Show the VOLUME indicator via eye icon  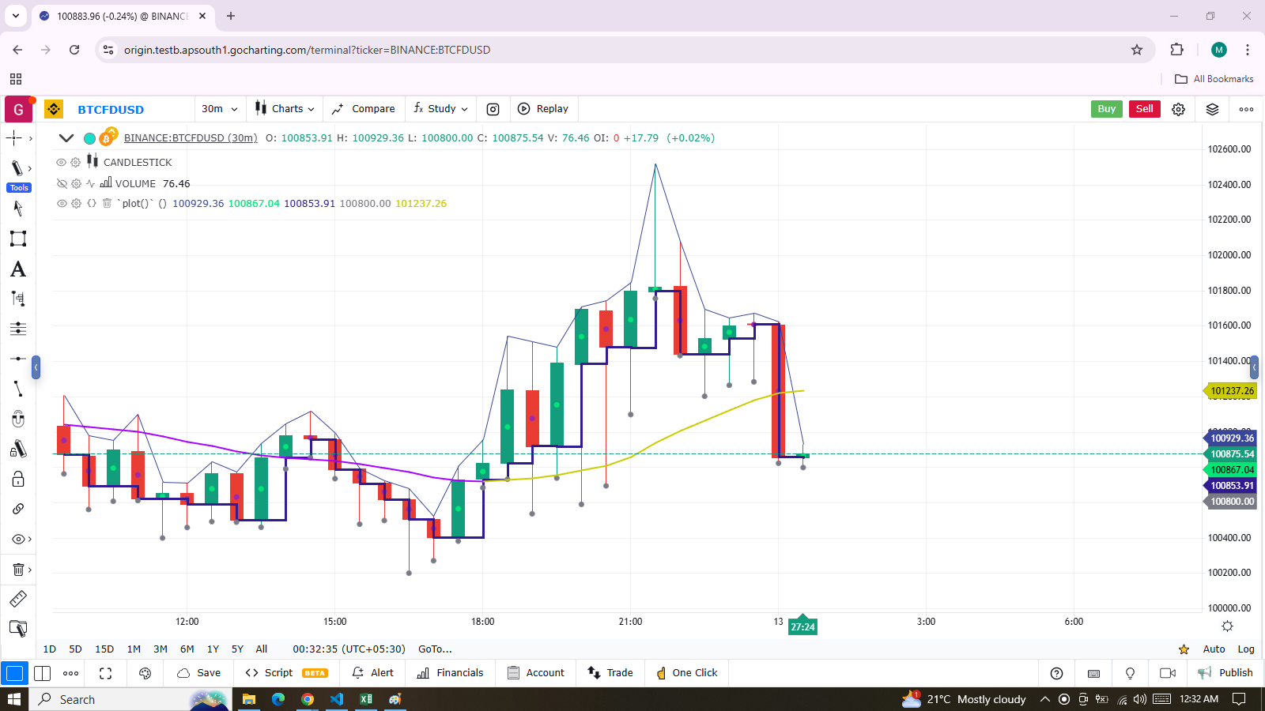click(61, 183)
